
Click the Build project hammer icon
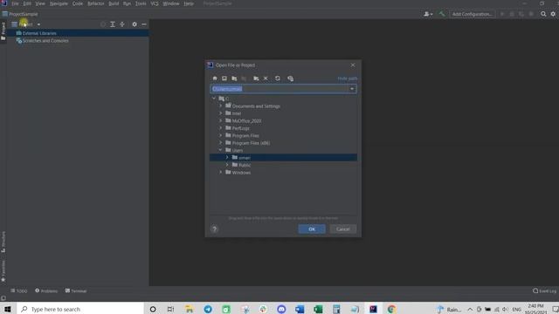point(442,14)
